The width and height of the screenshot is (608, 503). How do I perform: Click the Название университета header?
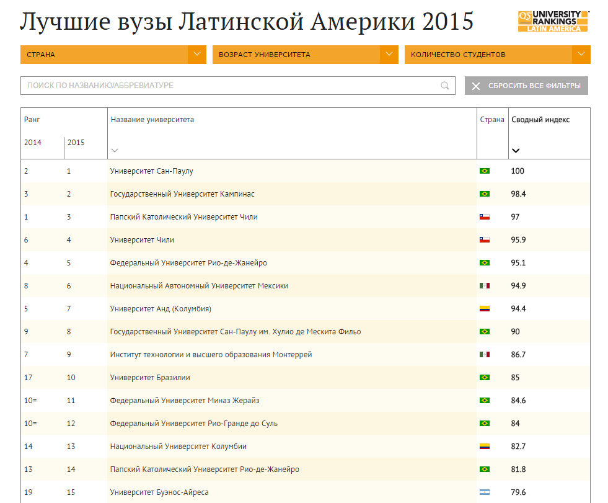(152, 120)
